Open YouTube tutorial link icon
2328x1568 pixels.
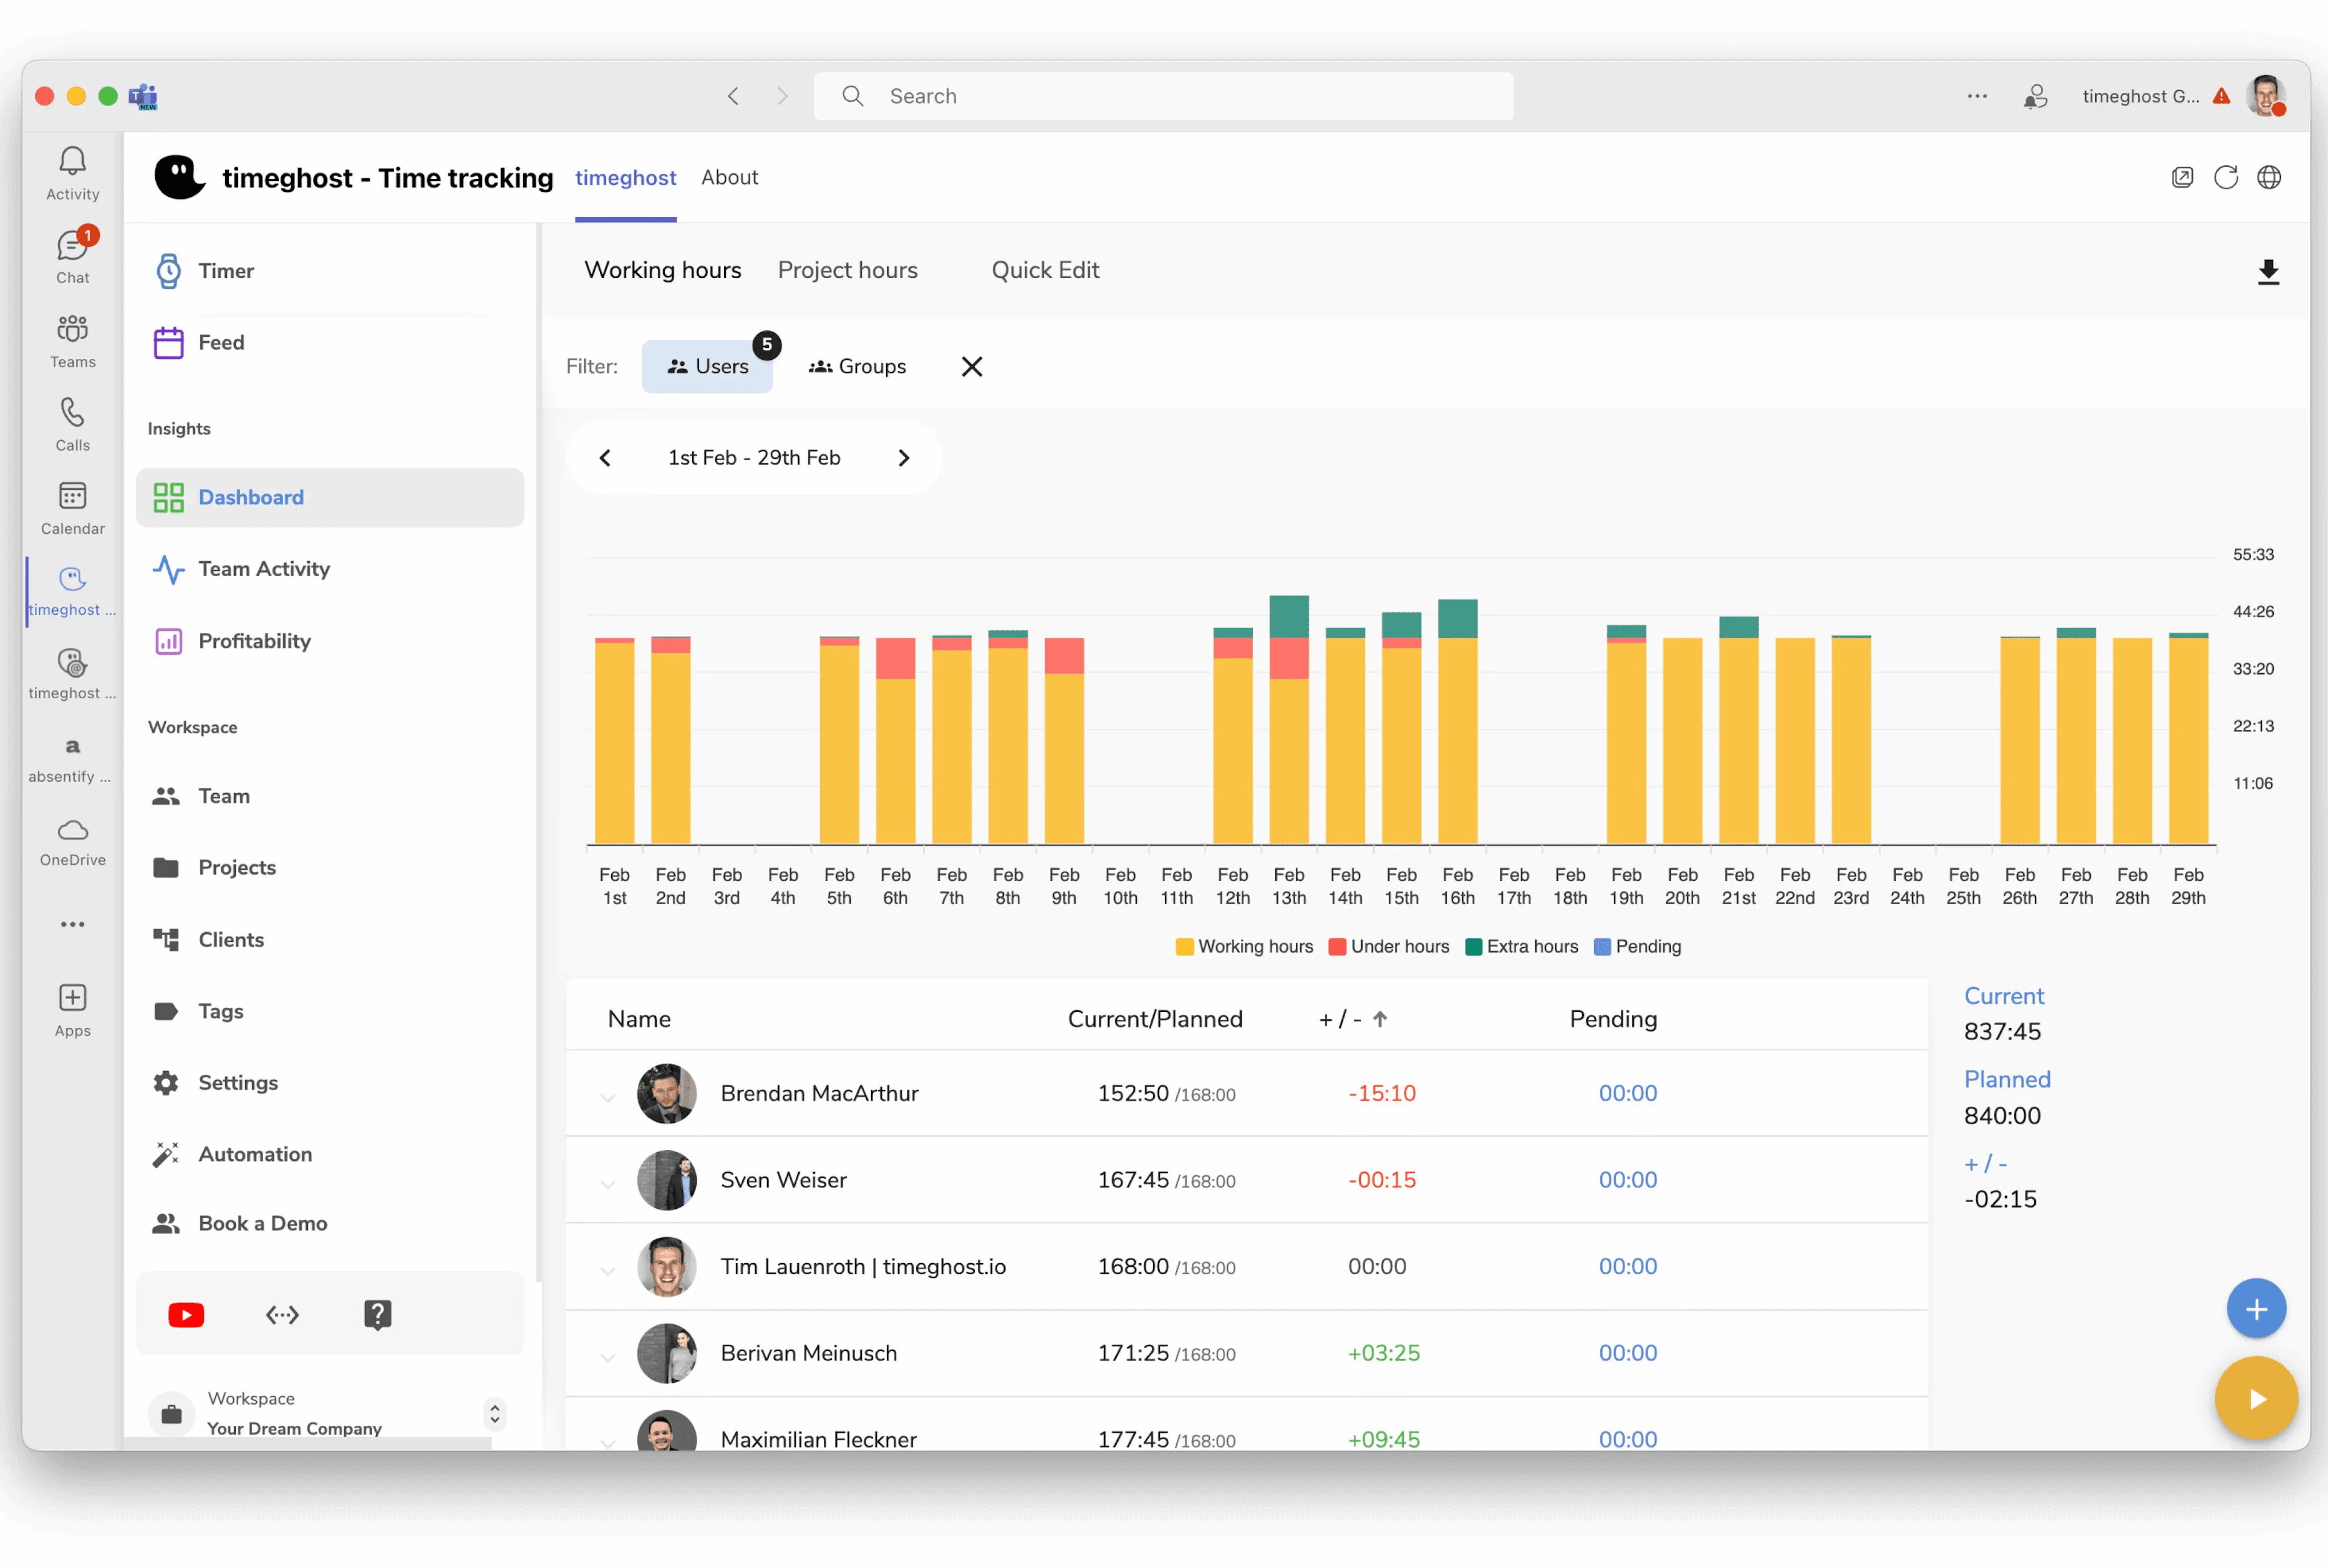point(186,1314)
